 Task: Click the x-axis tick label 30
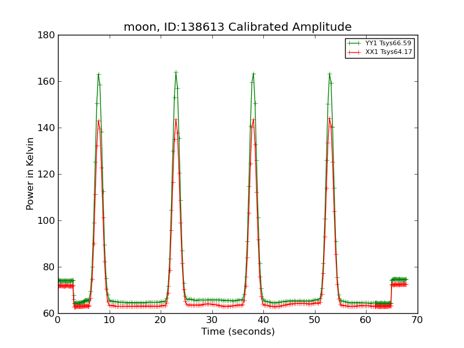212,320
